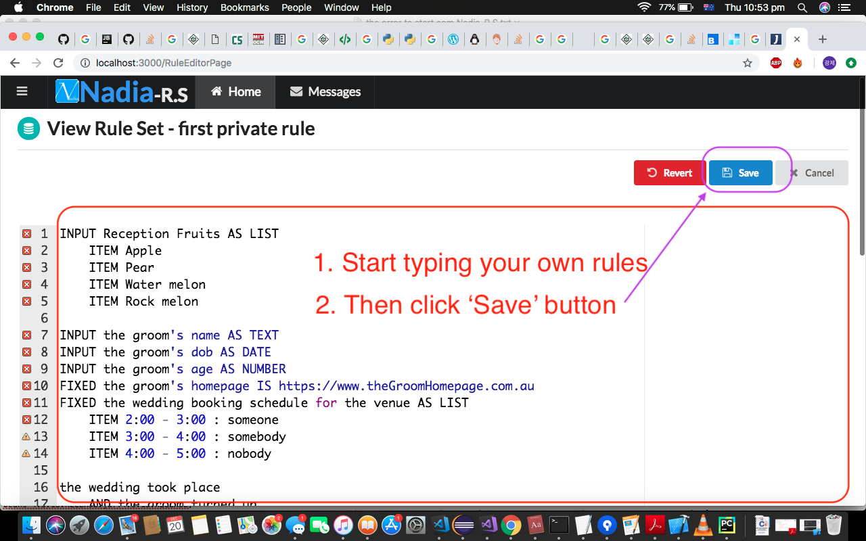Open the Chrome File menu

click(x=93, y=7)
